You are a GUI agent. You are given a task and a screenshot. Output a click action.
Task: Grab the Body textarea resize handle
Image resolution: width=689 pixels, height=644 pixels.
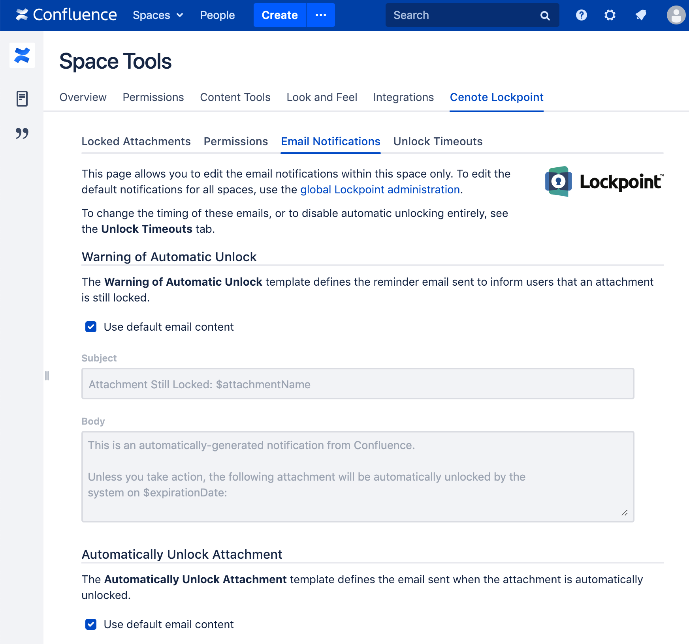[x=624, y=513]
